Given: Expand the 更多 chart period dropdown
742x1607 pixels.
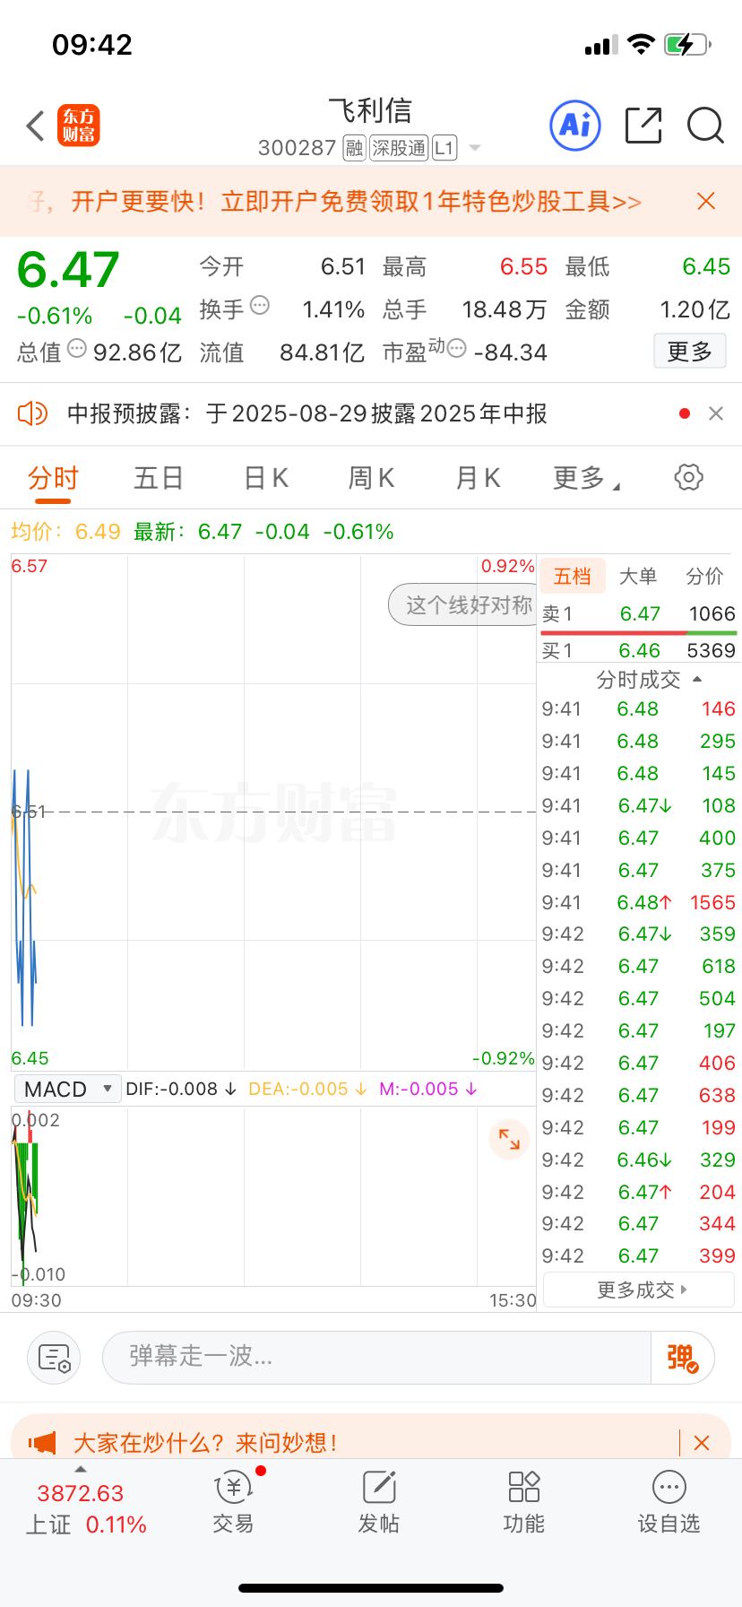Looking at the screenshot, I should coord(586,478).
